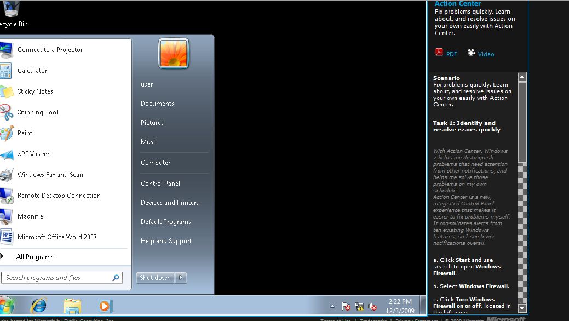Click the Show desktop strip
Viewport: 569px width, 321px height.
click(423, 305)
